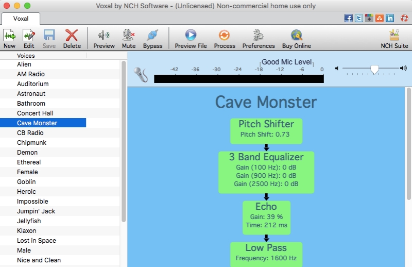Click the Save toolbar icon

(49, 39)
